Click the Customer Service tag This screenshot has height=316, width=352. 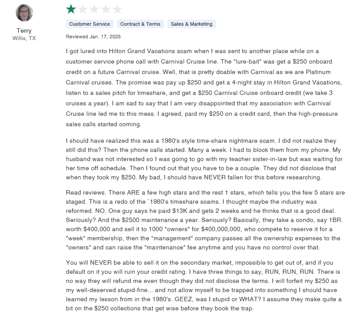tap(90, 24)
